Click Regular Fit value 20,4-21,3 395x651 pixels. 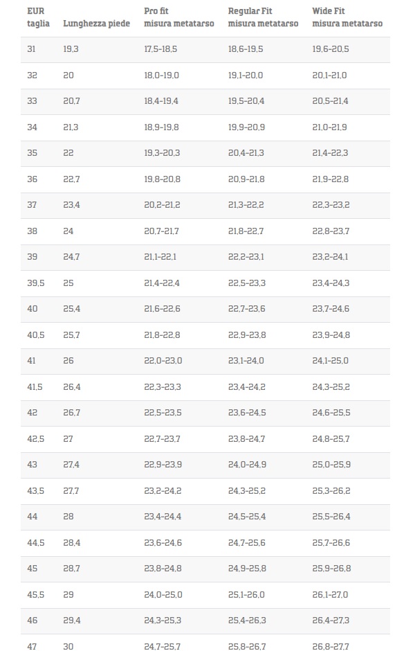pyautogui.click(x=246, y=153)
